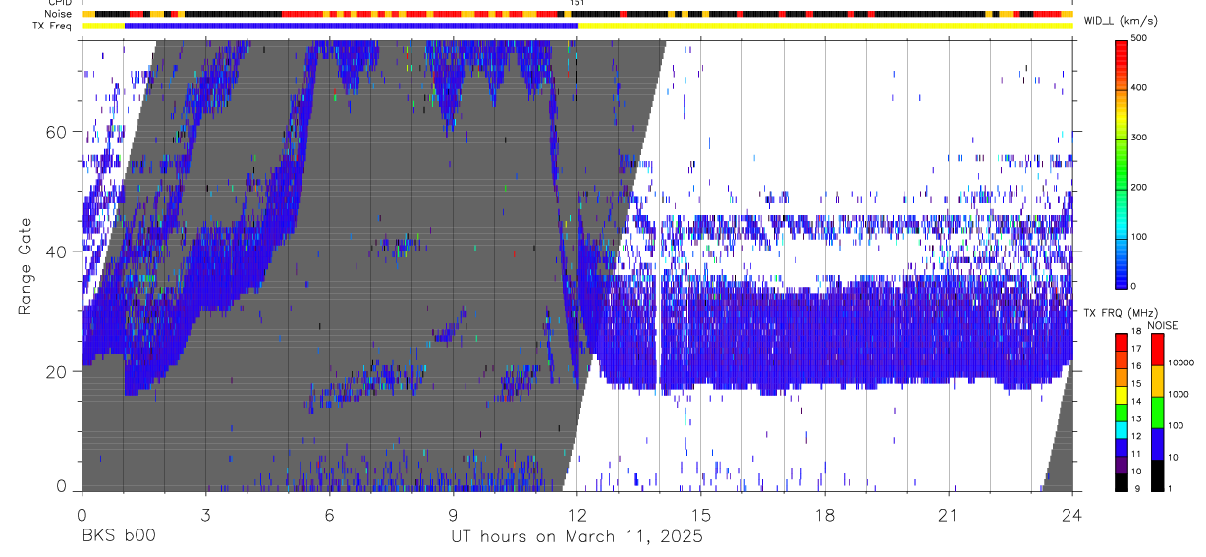Click the NOISE legend color scale
Viewport: 1206px width, 557px height.
click(x=1157, y=412)
